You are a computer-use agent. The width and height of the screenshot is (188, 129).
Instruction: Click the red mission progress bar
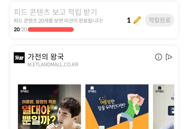51,29
